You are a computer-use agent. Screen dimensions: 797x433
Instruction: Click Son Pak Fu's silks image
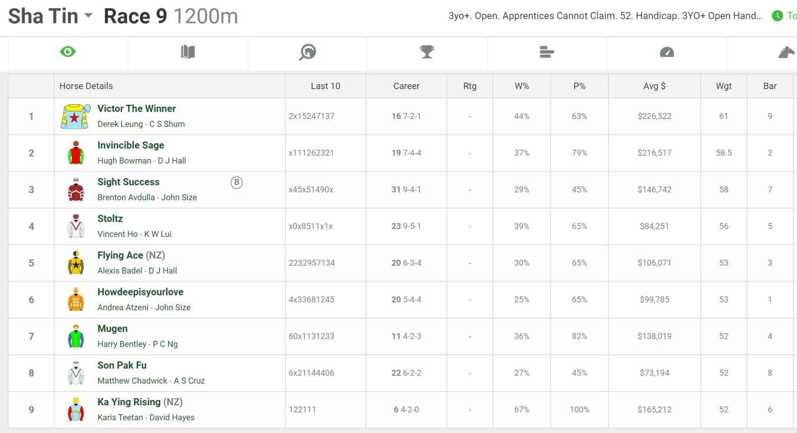pyautogui.click(x=77, y=372)
